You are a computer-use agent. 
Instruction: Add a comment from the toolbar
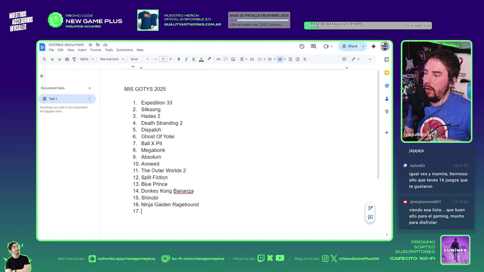[x=226, y=59]
